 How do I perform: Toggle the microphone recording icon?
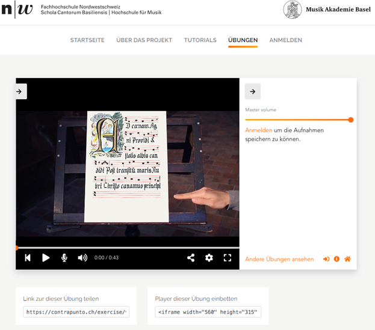pos(64,258)
